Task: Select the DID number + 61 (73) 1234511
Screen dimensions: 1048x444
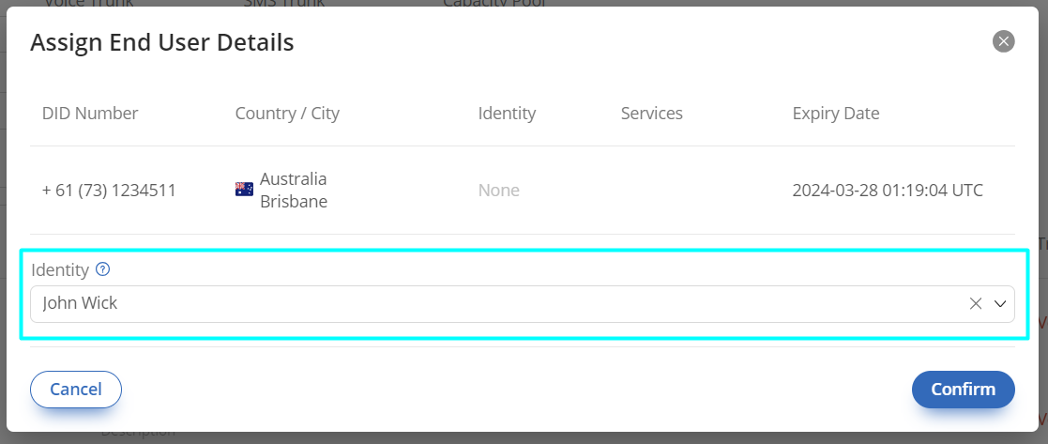Action: [x=109, y=191]
